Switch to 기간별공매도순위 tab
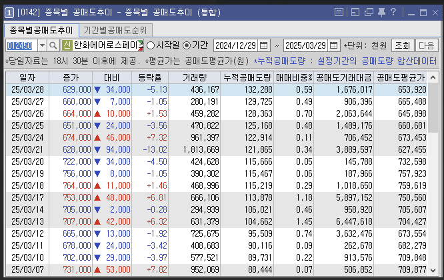Image resolution: width=444 pixels, height=280 pixels. [115, 30]
